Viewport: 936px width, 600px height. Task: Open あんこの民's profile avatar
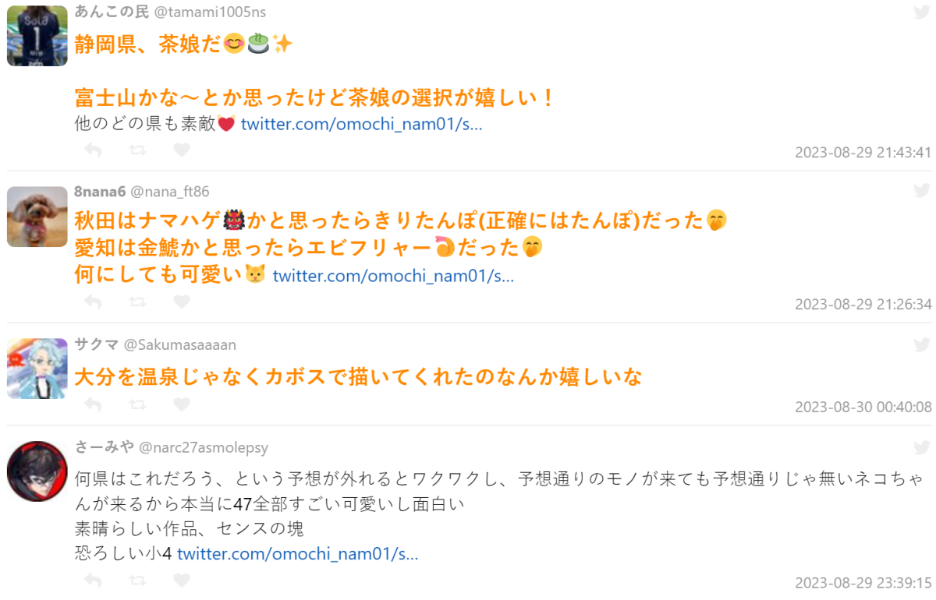coord(37,36)
